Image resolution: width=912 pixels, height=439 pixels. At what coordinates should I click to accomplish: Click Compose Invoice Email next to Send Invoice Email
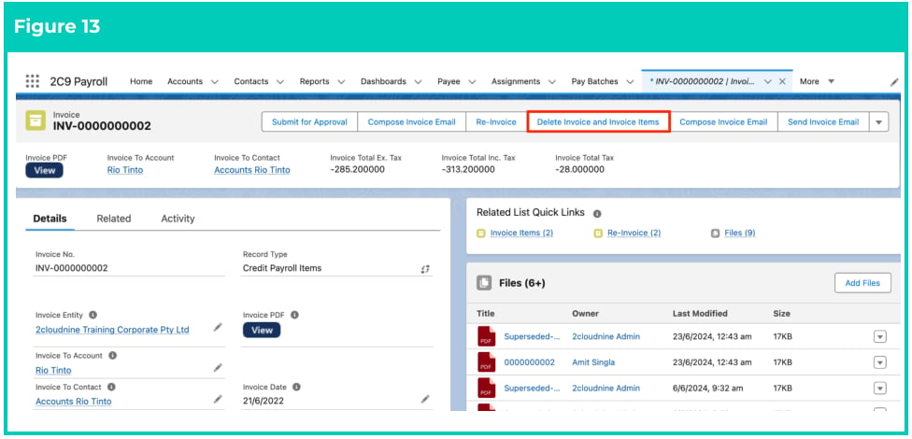click(x=723, y=122)
